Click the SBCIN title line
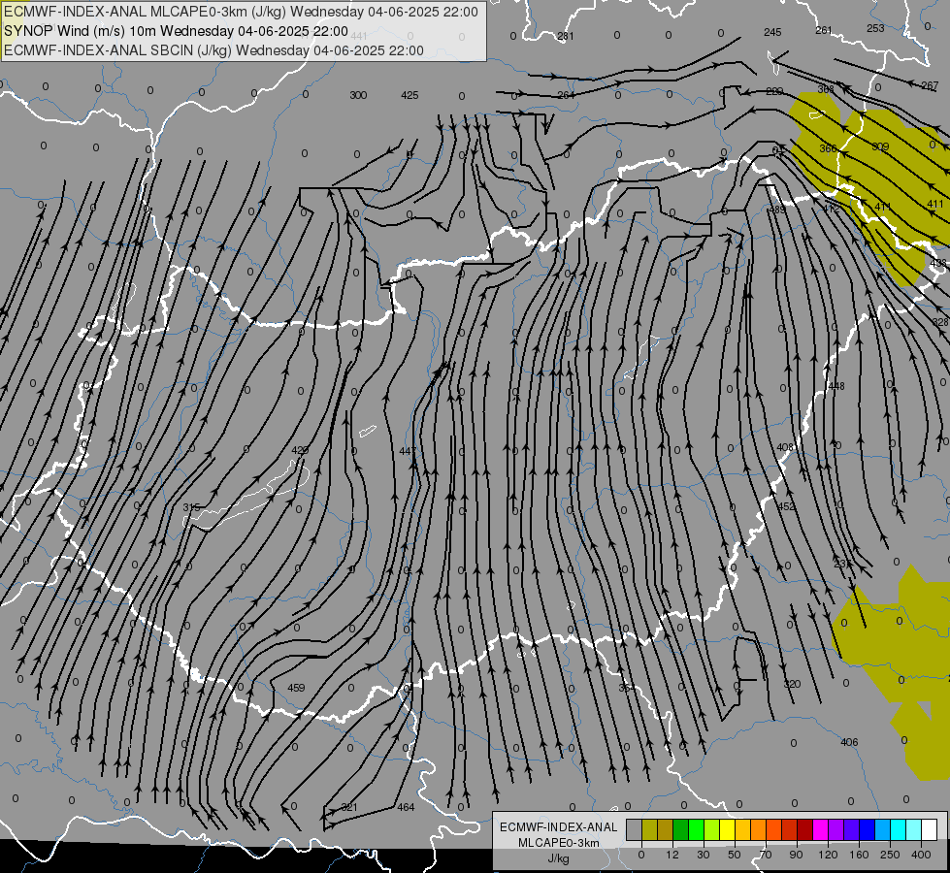 pyautogui.click(x=213, y=50)
